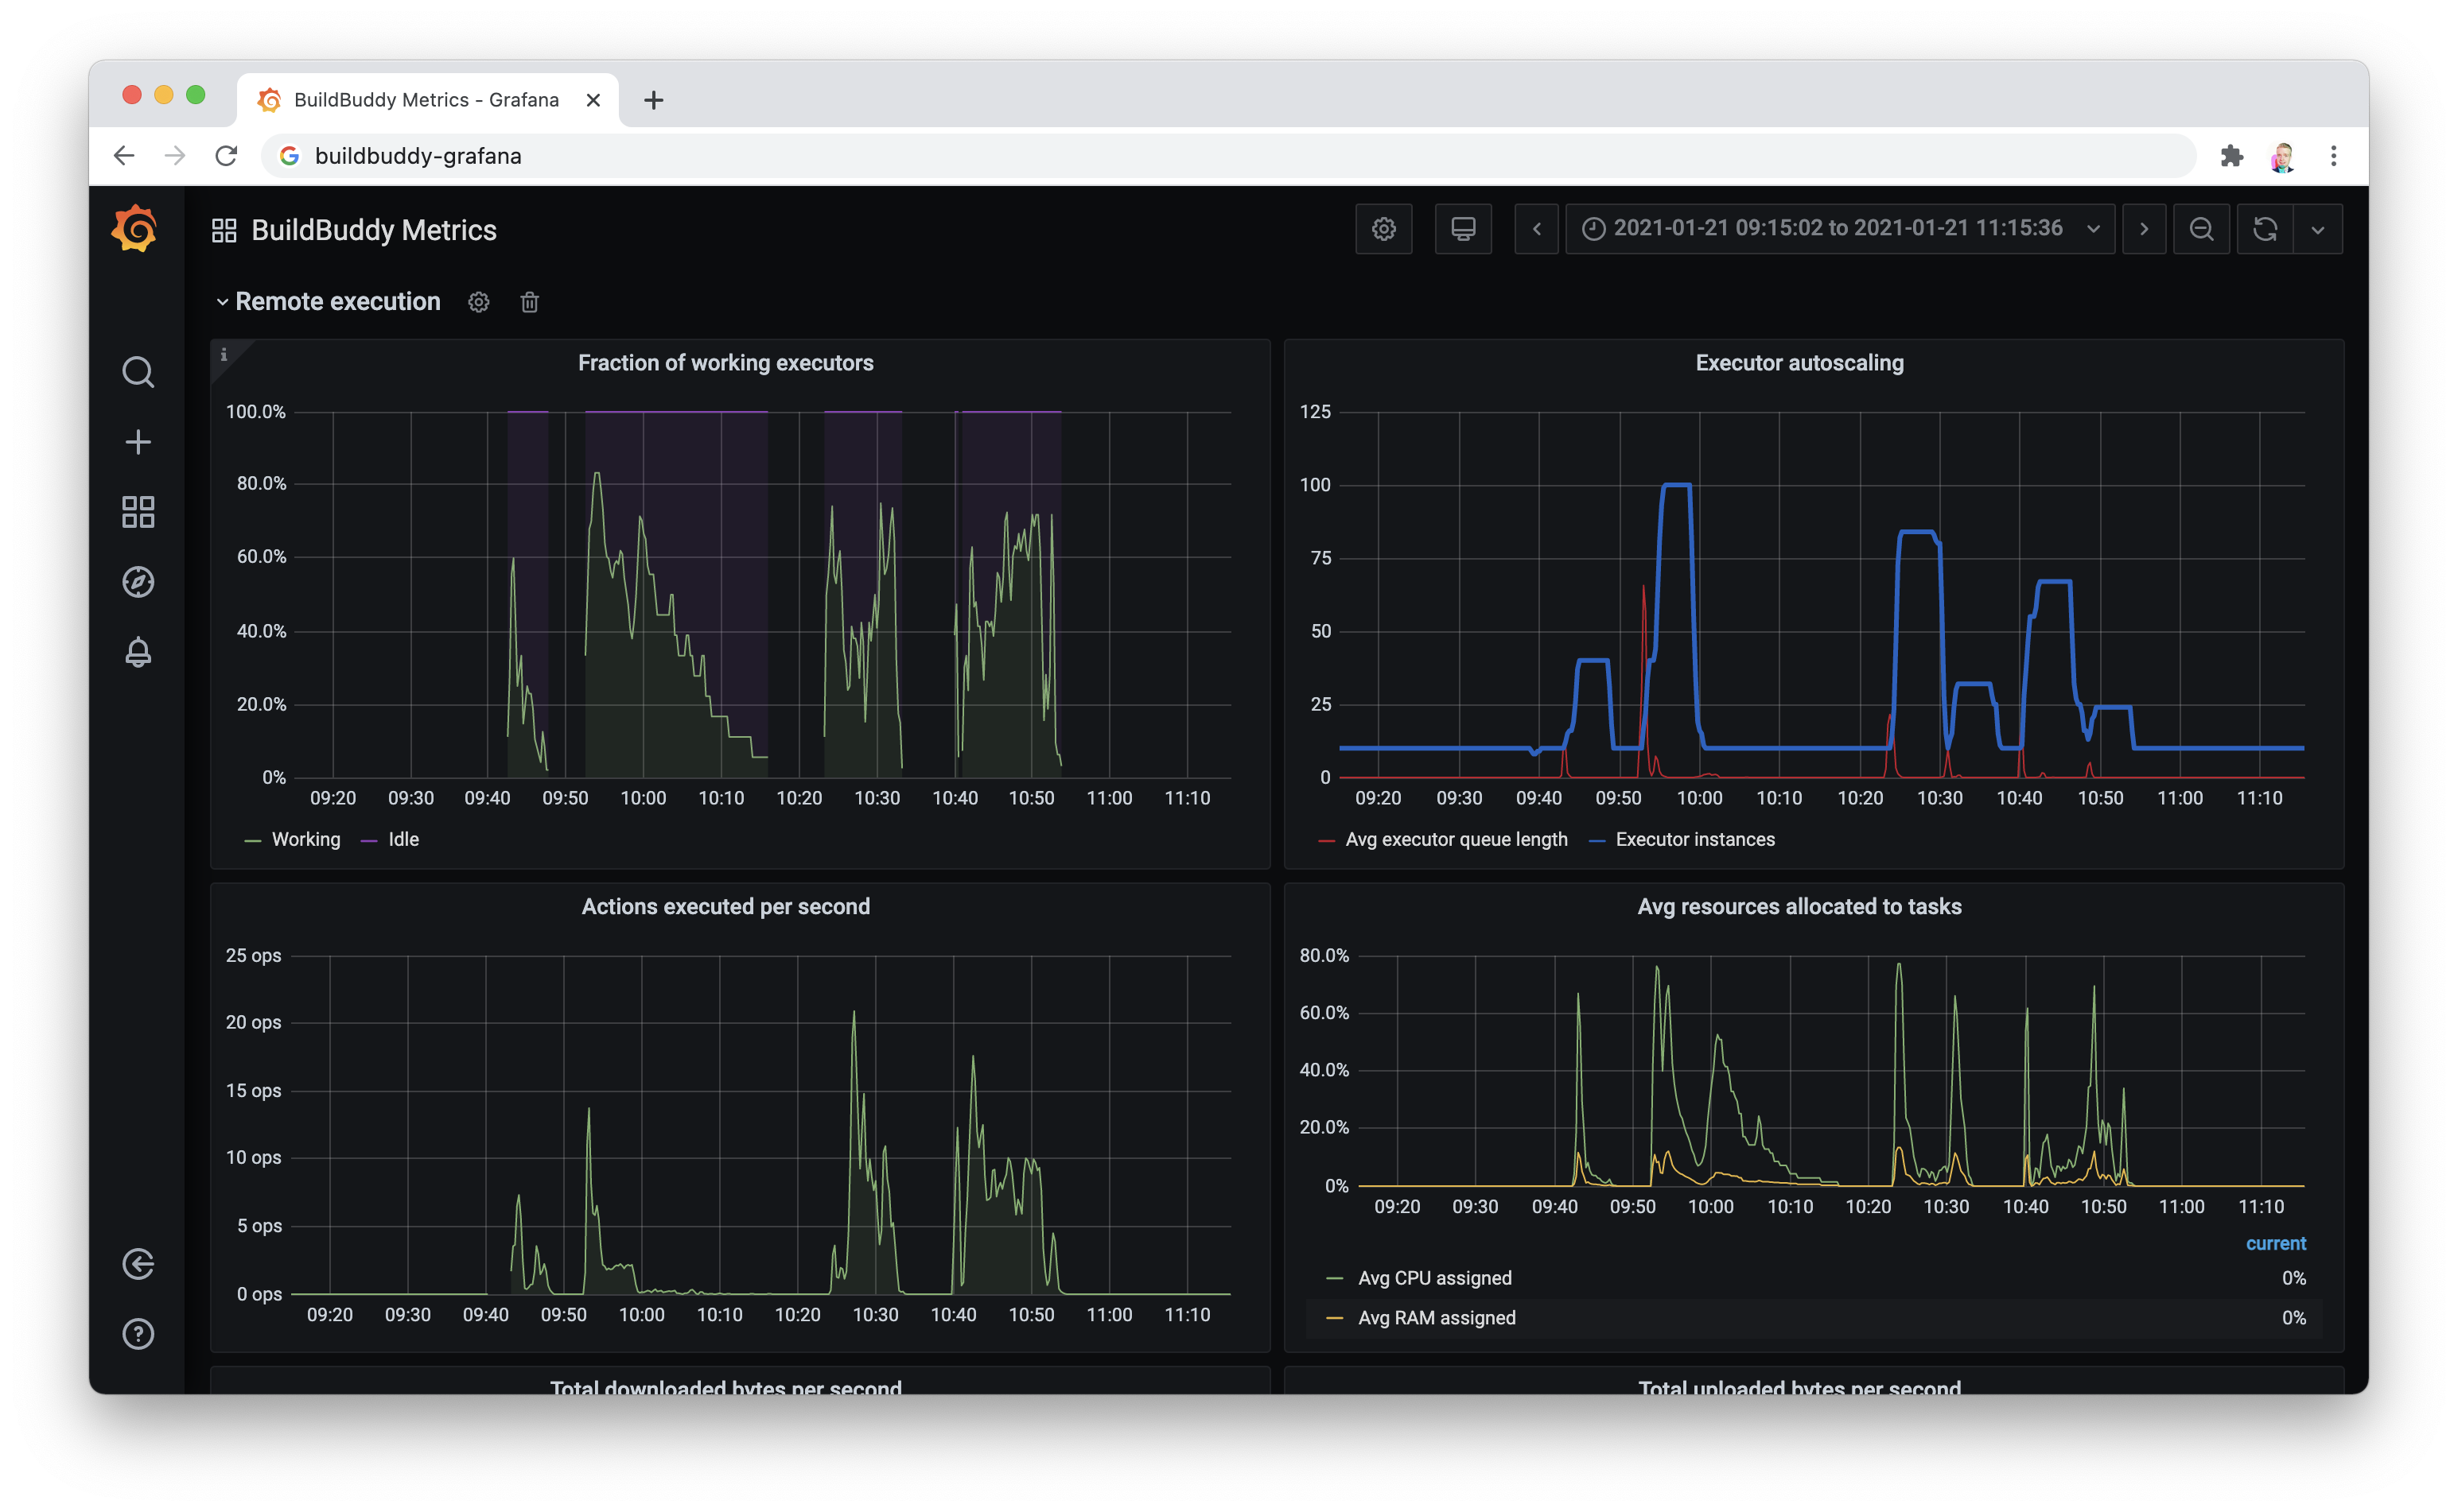Screen dimensions: 2458x1512
Task: Click the Sign in arrow icon
Action: (138, 1264)
